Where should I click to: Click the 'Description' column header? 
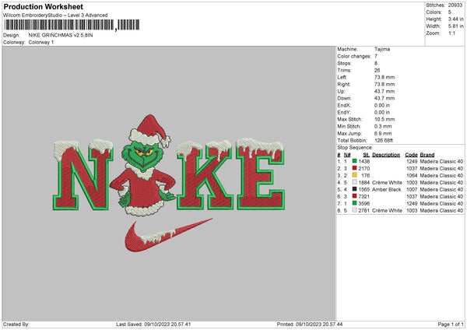pyautogui.click(x=386, y=155)
